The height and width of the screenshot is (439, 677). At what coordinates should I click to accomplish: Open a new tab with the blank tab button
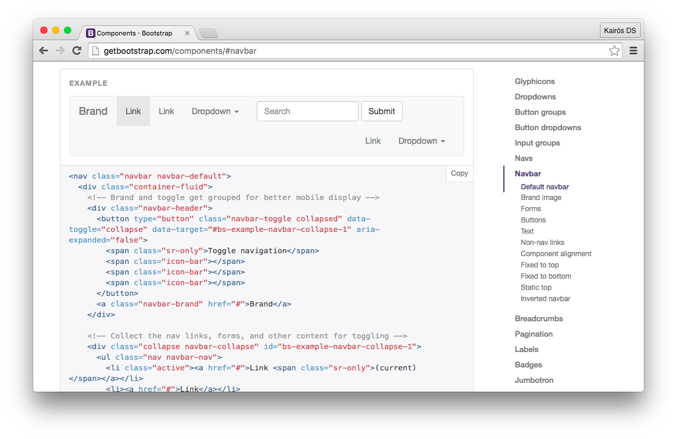pyautogui.click(x=209, y=33)
